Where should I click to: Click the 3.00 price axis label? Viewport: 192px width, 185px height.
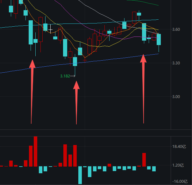click(176, 97)
